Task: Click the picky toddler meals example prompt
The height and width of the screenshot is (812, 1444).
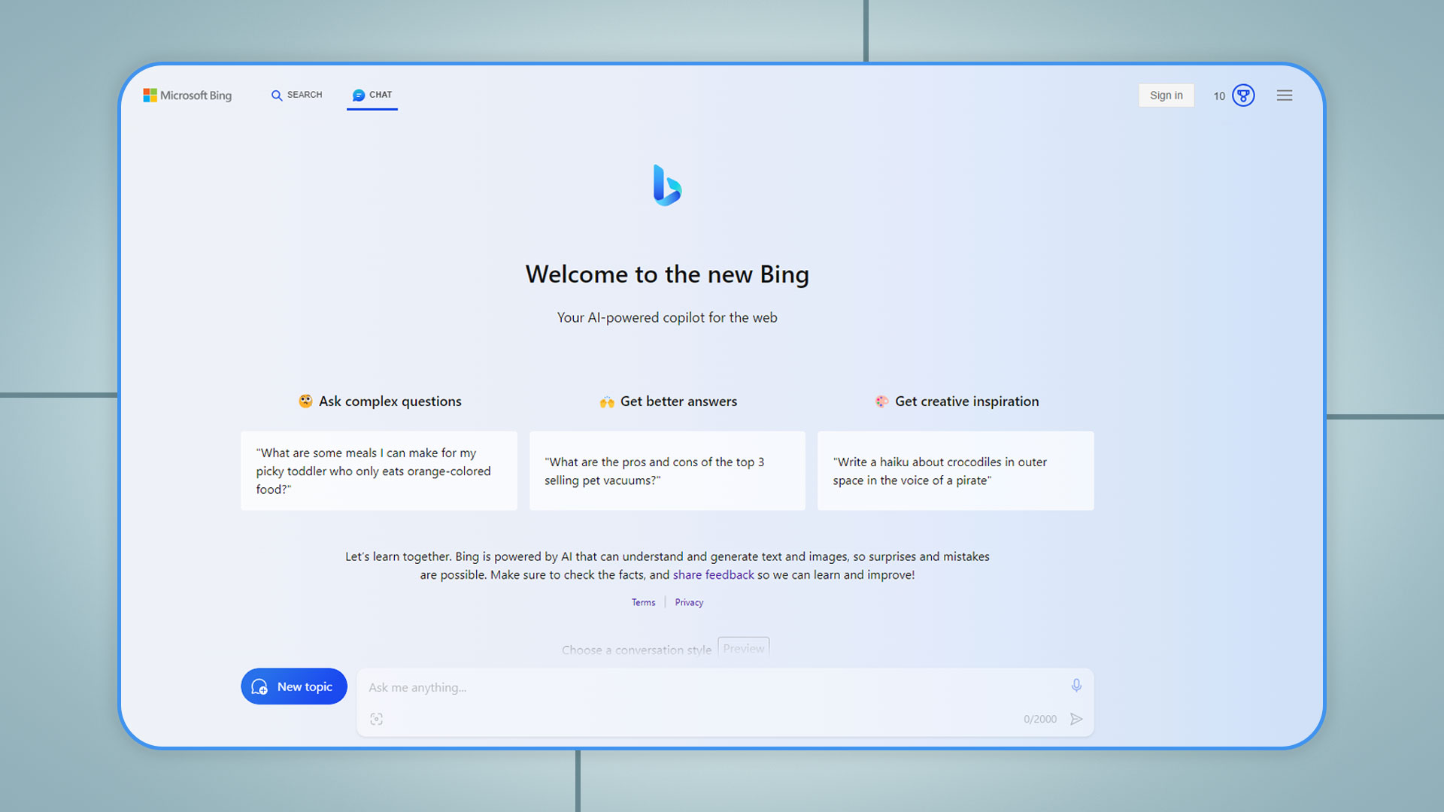Action: tap(379, 471)
